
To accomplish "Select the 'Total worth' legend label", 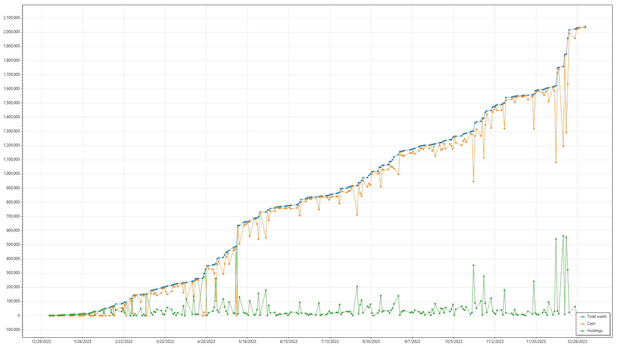I will pyautogui.click(x=597, y=316).
